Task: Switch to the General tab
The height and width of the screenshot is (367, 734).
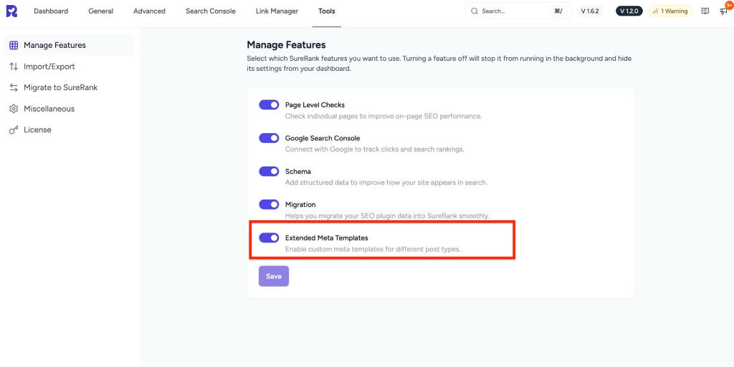Action: coord(100,11)
